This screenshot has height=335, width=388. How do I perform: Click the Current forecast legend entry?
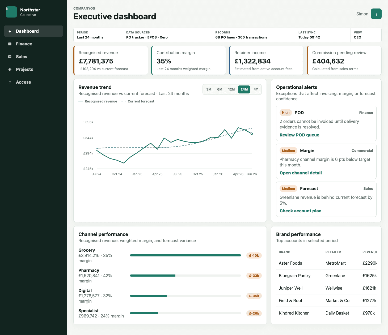point(138,101)
